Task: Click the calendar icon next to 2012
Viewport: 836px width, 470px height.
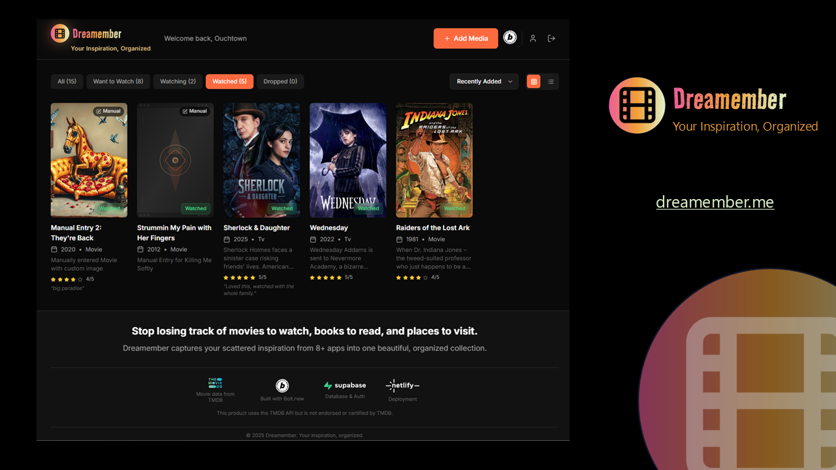Action: point(140,249)
